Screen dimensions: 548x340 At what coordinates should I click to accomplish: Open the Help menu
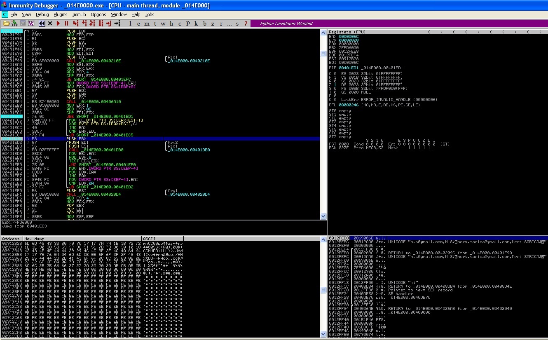(x=136, y=14)
